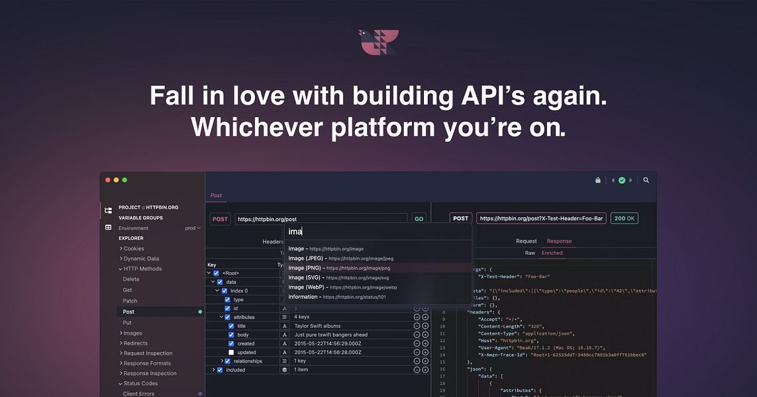Go back with the left arrow icon
757x397 pixels.
[613, 180]
